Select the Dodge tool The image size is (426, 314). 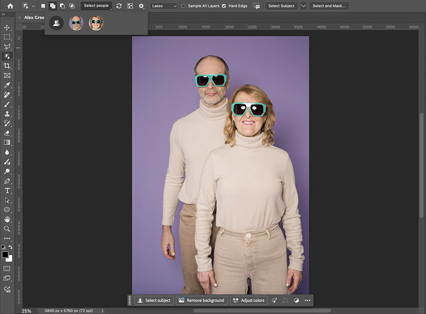7,171
